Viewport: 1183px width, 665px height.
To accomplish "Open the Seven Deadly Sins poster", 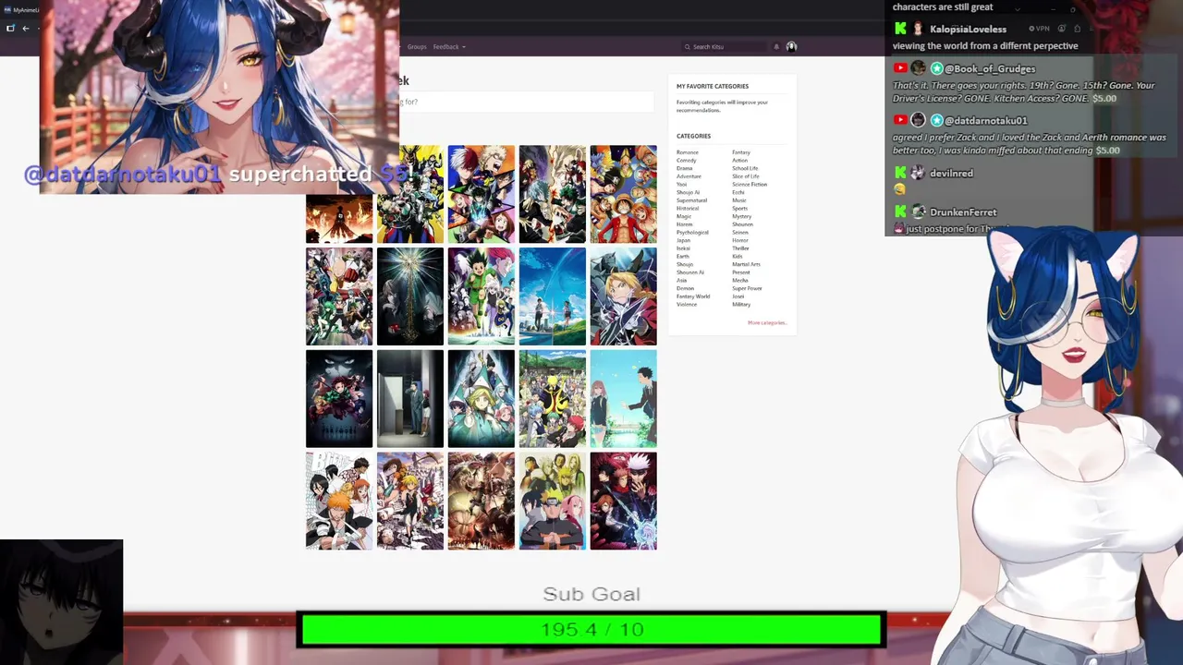I will (x=410, y=502).
